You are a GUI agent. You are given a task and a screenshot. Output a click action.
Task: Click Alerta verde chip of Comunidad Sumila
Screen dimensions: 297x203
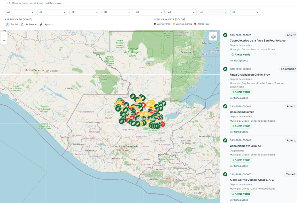241,126
